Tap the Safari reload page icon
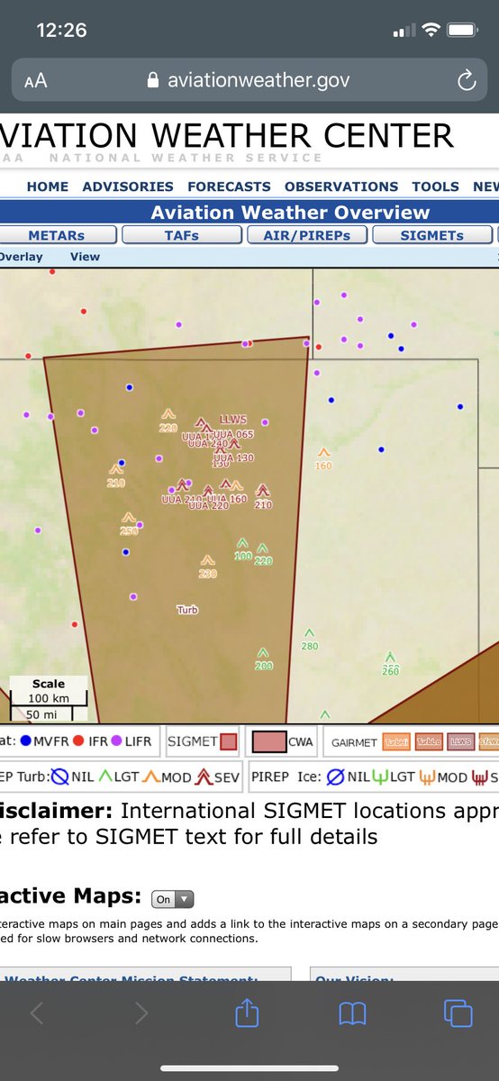The height and width of the screenshot is (1081, 499). point(466,81)
